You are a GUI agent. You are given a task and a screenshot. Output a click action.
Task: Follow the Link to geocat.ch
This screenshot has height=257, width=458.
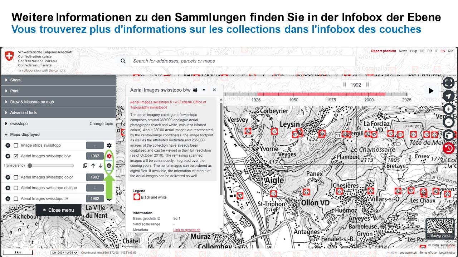pos(187,230)
